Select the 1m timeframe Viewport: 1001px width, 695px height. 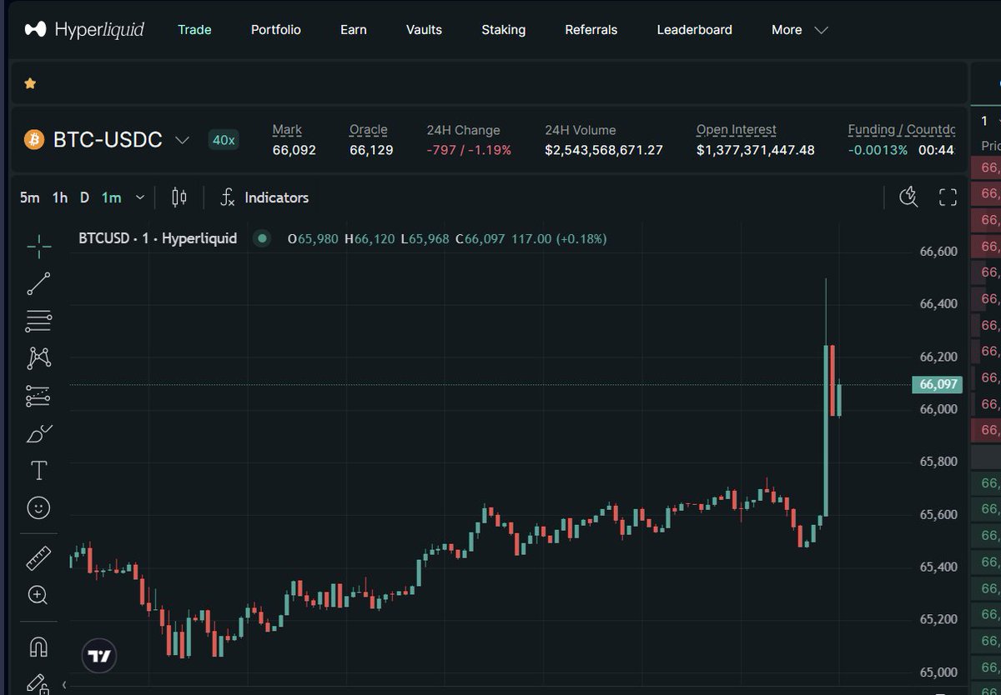(x=112, y=197)
